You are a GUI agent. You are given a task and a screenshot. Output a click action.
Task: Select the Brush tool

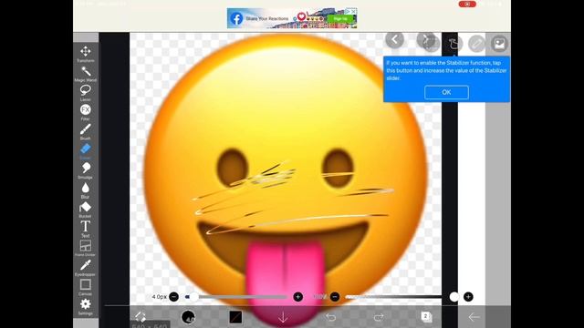85,131
